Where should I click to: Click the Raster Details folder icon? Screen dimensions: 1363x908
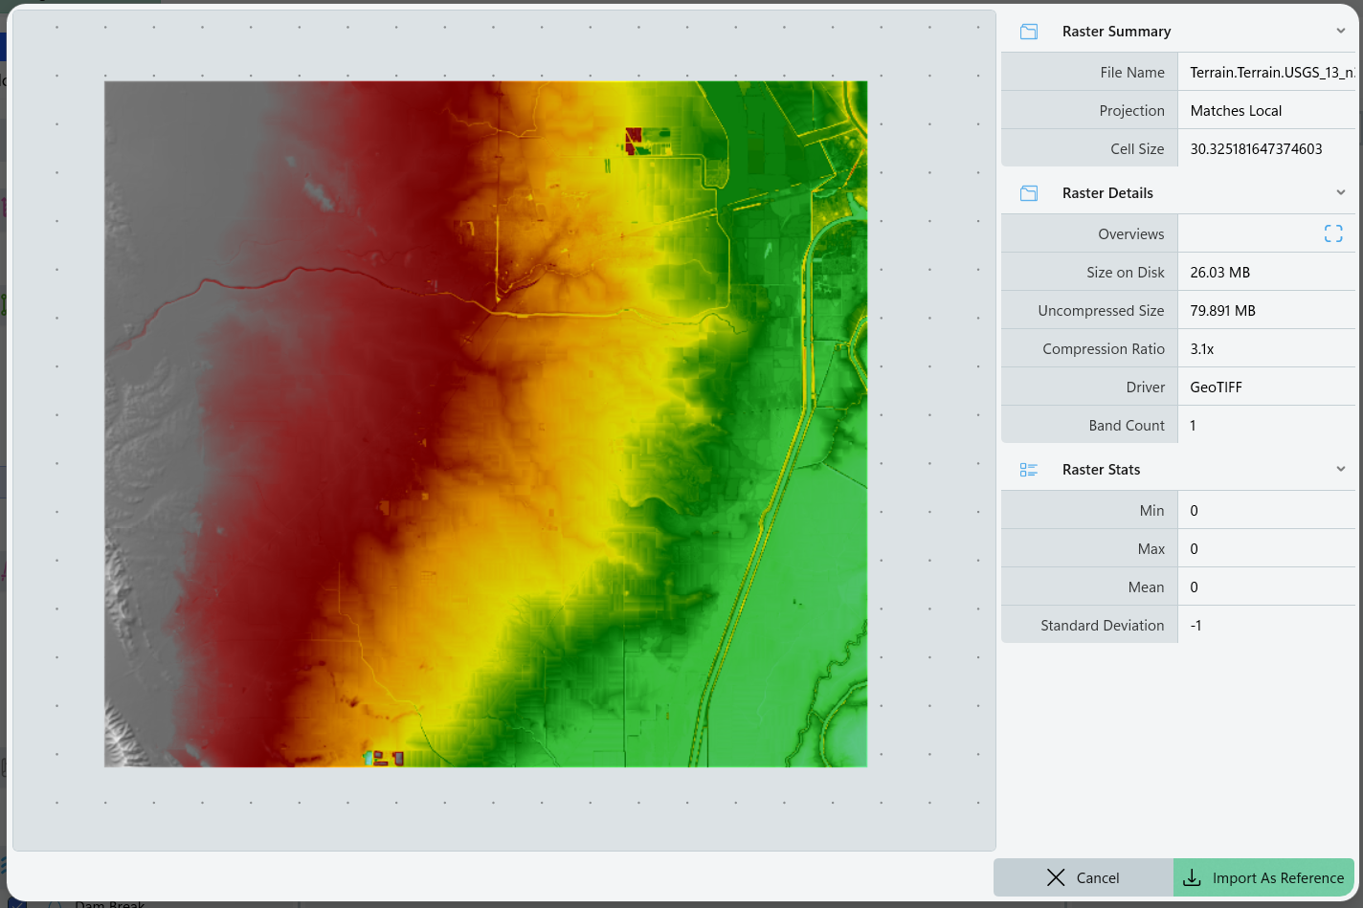(1029, 193)
